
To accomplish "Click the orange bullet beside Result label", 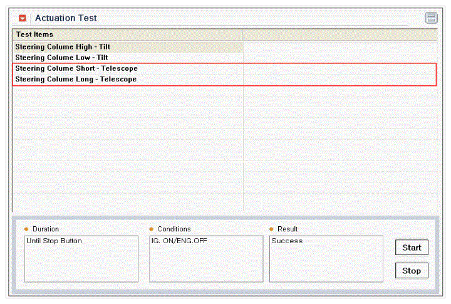I will 271,229.
